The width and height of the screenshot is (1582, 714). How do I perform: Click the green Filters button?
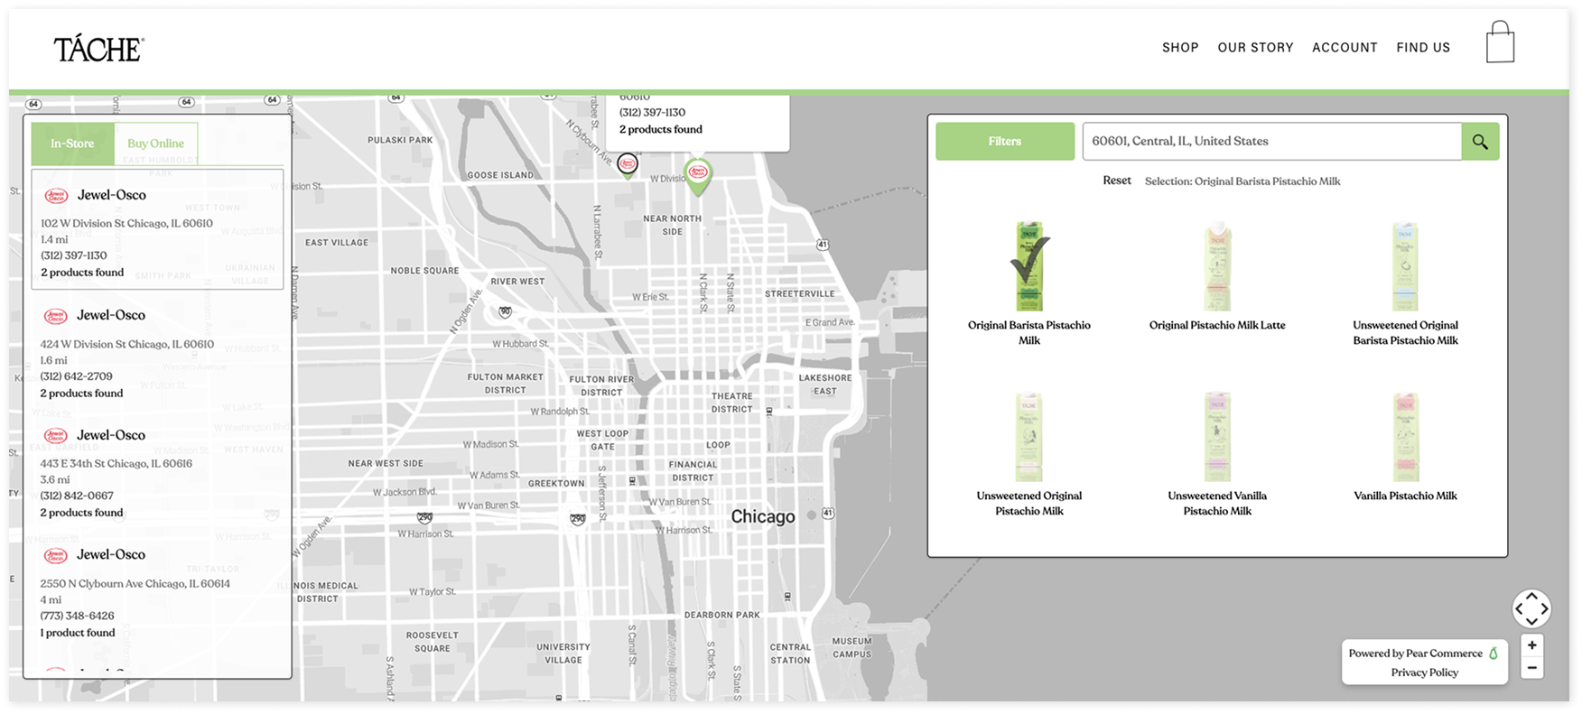(1005, 142)
